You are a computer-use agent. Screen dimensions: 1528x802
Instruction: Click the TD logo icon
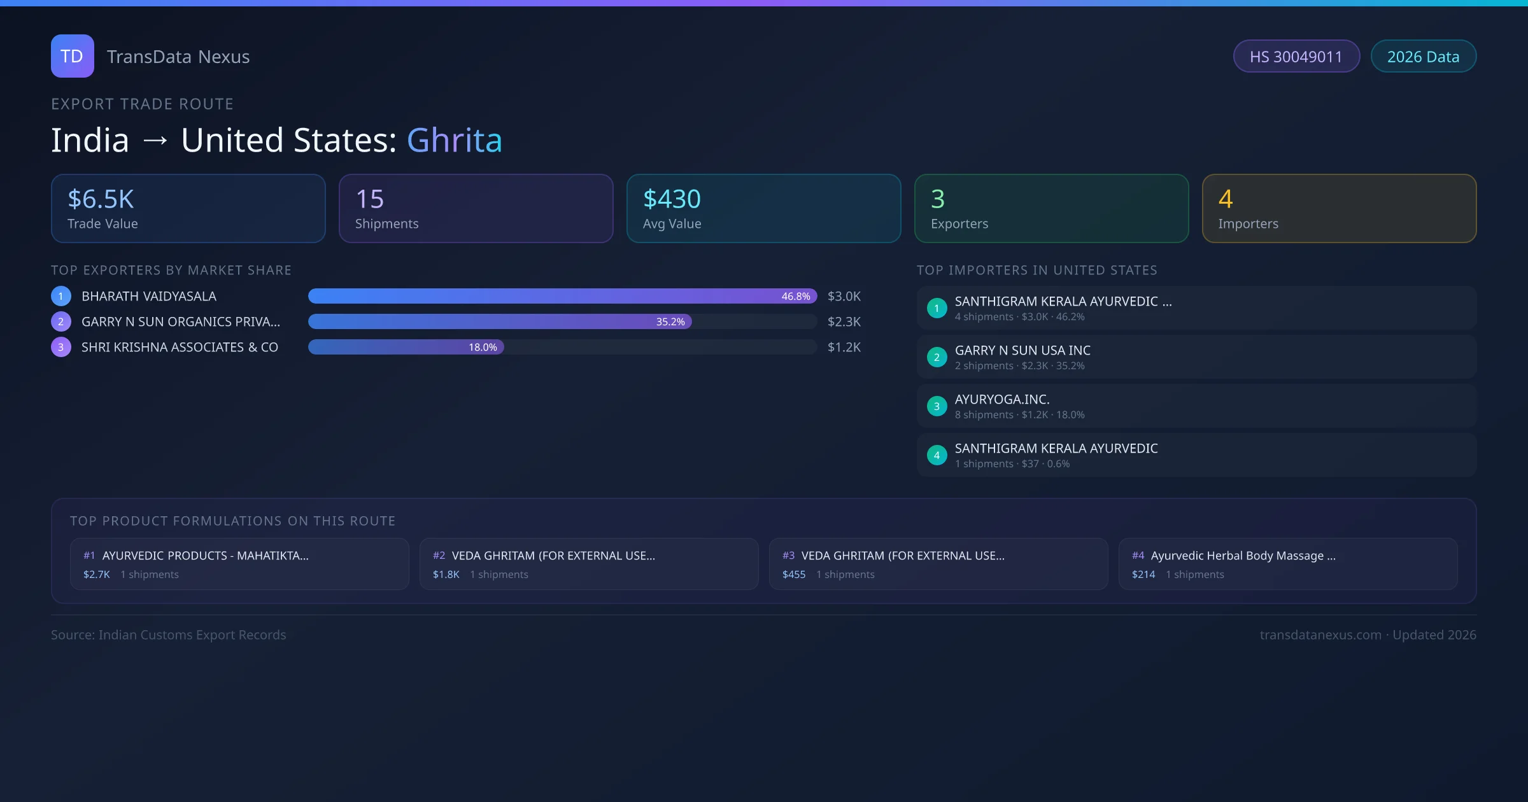72,56
